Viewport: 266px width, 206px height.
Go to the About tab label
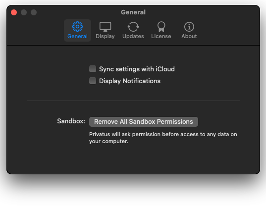(x=189, y=36)
